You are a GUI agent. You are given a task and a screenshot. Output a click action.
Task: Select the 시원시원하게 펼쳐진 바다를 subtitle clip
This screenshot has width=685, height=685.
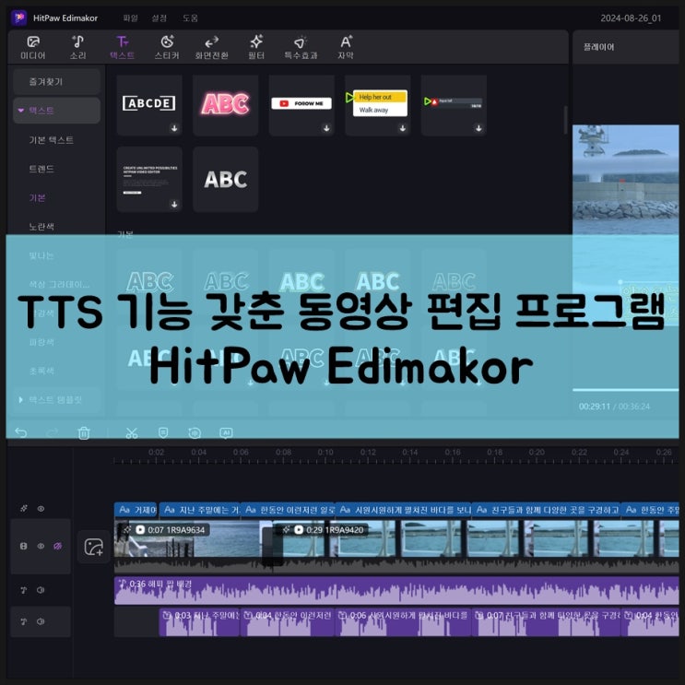pyautogui.click(x=403, y=510)
